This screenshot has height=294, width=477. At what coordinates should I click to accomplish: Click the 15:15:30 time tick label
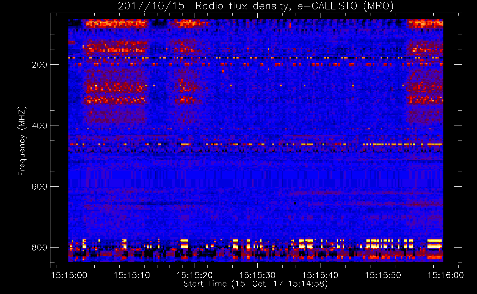[x=257, y=275]
